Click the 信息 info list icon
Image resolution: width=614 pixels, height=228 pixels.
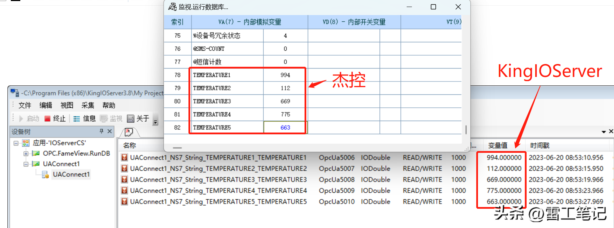[x=77, y=119]
